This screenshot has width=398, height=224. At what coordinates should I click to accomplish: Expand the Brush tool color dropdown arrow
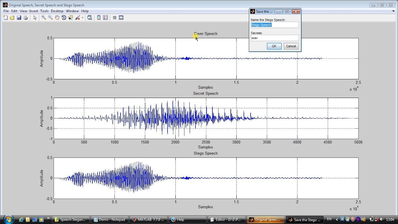(x=83, y=18)
